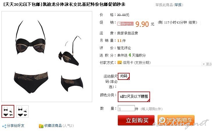Focus the quantity 数量 input field
Image resolution: width=212 pixels, height=133 pixels.
click(x=126, y=108)
